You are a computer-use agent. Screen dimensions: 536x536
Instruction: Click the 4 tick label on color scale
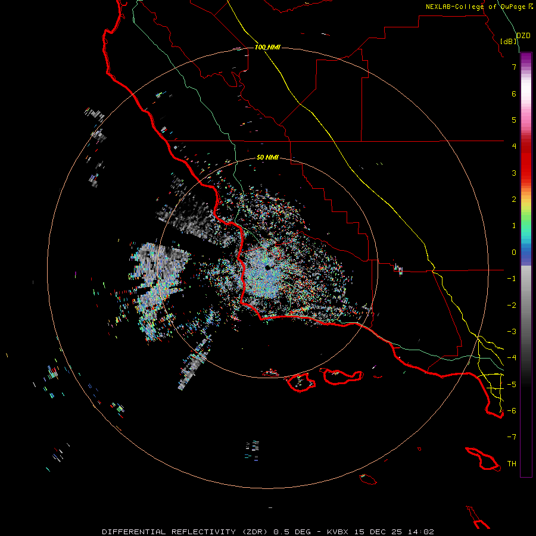514,147
